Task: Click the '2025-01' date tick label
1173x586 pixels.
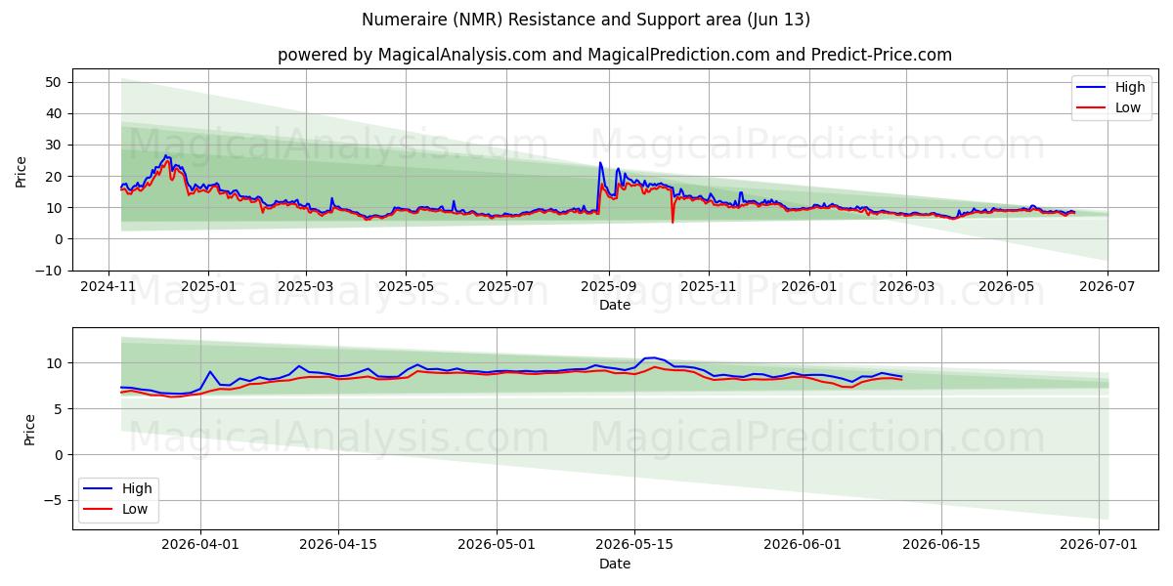Action: click(208, 287)
